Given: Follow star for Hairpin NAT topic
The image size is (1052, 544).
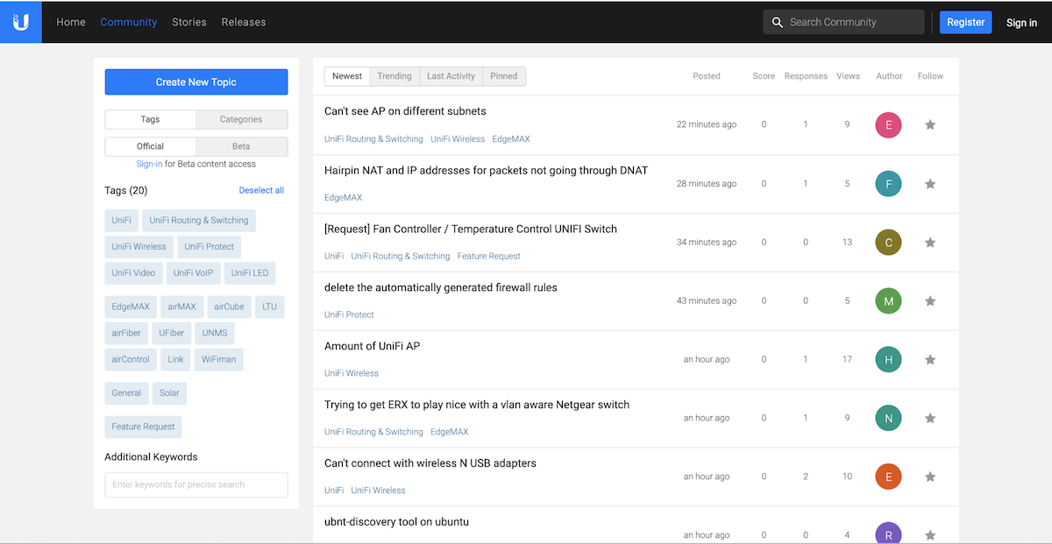Looking at the screenshot, I should point(930,184).
